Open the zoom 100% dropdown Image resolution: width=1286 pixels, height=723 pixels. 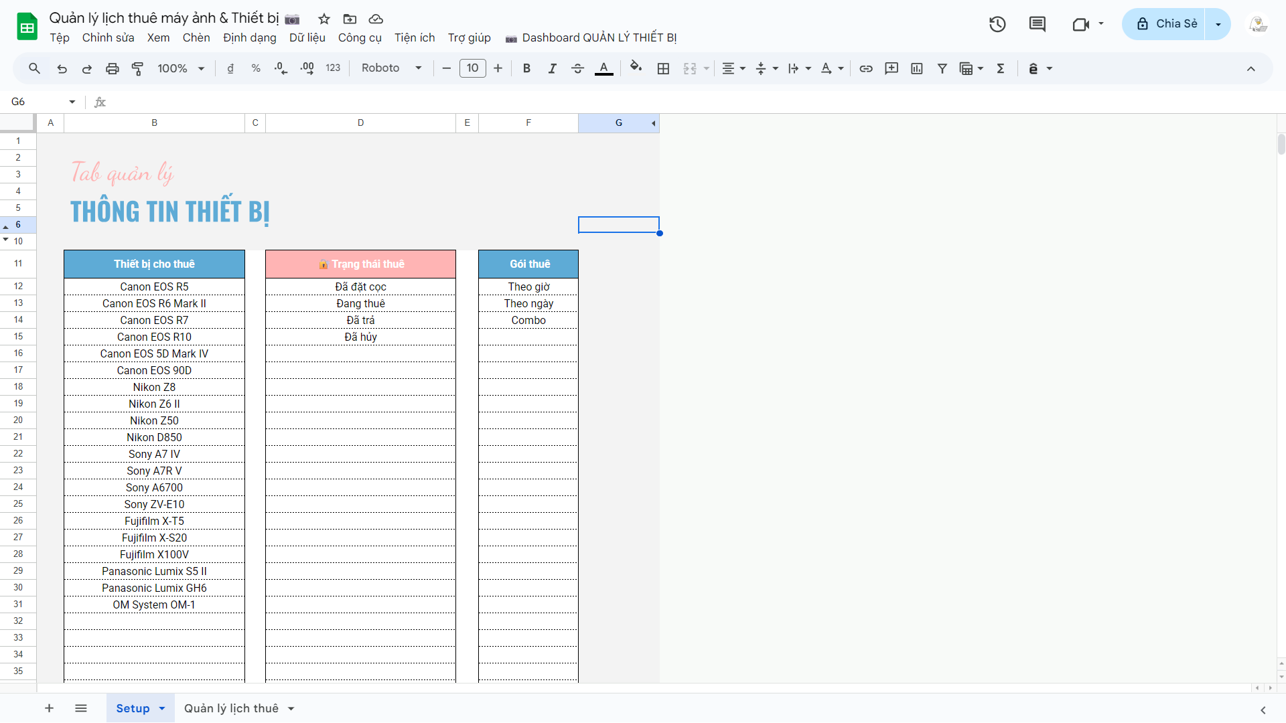click(181, 68)
